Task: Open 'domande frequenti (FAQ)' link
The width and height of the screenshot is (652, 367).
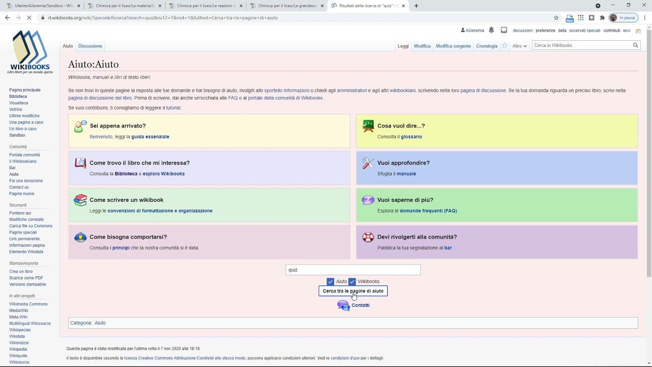Action: click(x=428, y=211)
